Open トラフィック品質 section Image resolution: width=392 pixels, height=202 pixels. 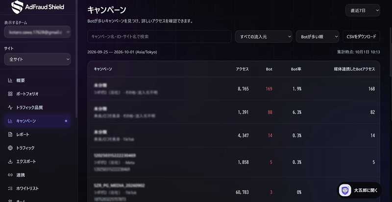click(x=37, y=107)
